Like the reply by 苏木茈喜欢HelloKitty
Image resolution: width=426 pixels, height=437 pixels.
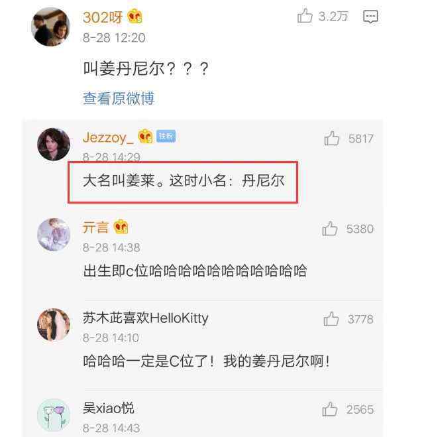[331, 319]
